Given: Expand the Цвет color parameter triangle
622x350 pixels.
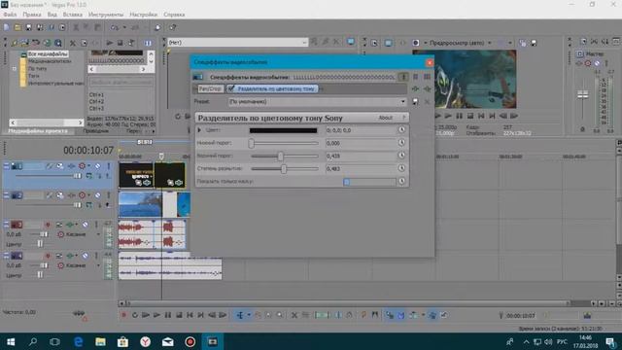Looking at the screenshot, I should pos(199,129).
